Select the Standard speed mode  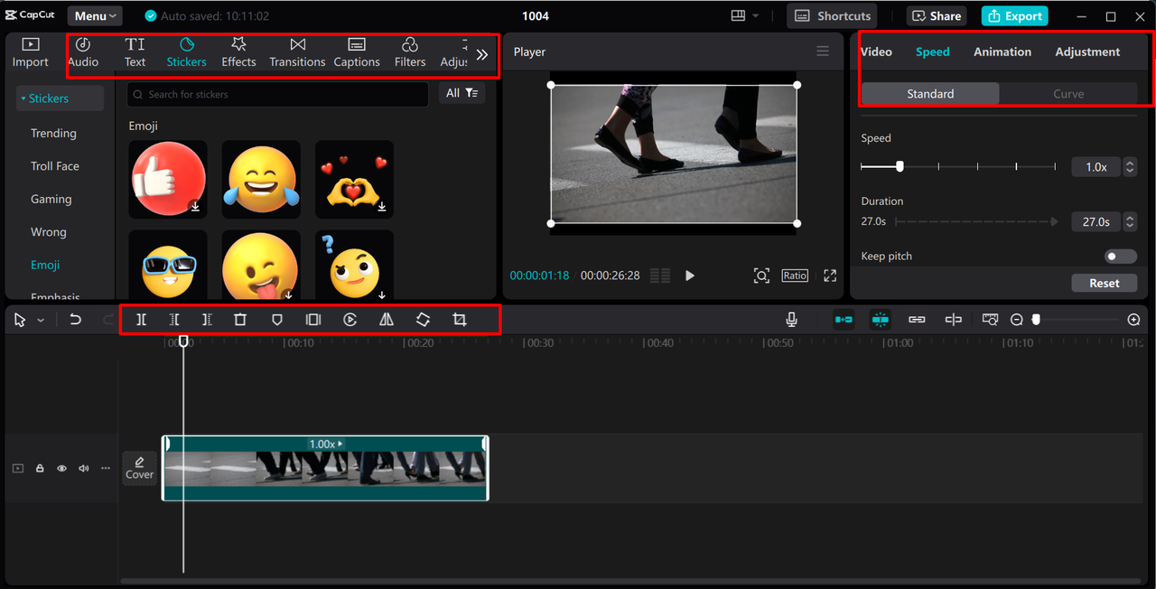[x=930, y=94]
